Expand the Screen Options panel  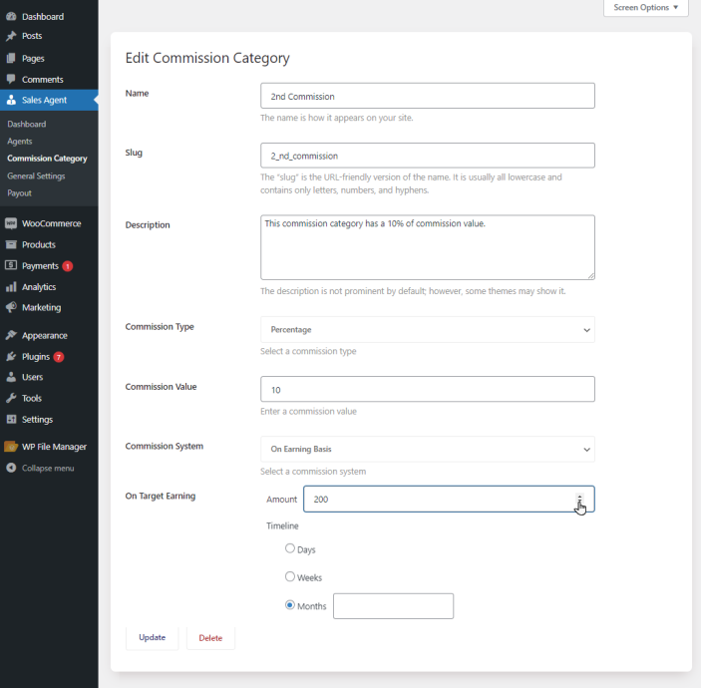point(645,8)
